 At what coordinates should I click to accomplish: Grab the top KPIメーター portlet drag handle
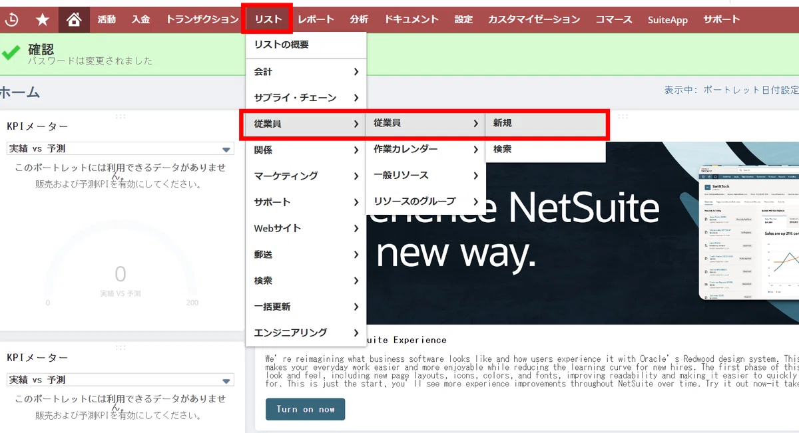121,116
